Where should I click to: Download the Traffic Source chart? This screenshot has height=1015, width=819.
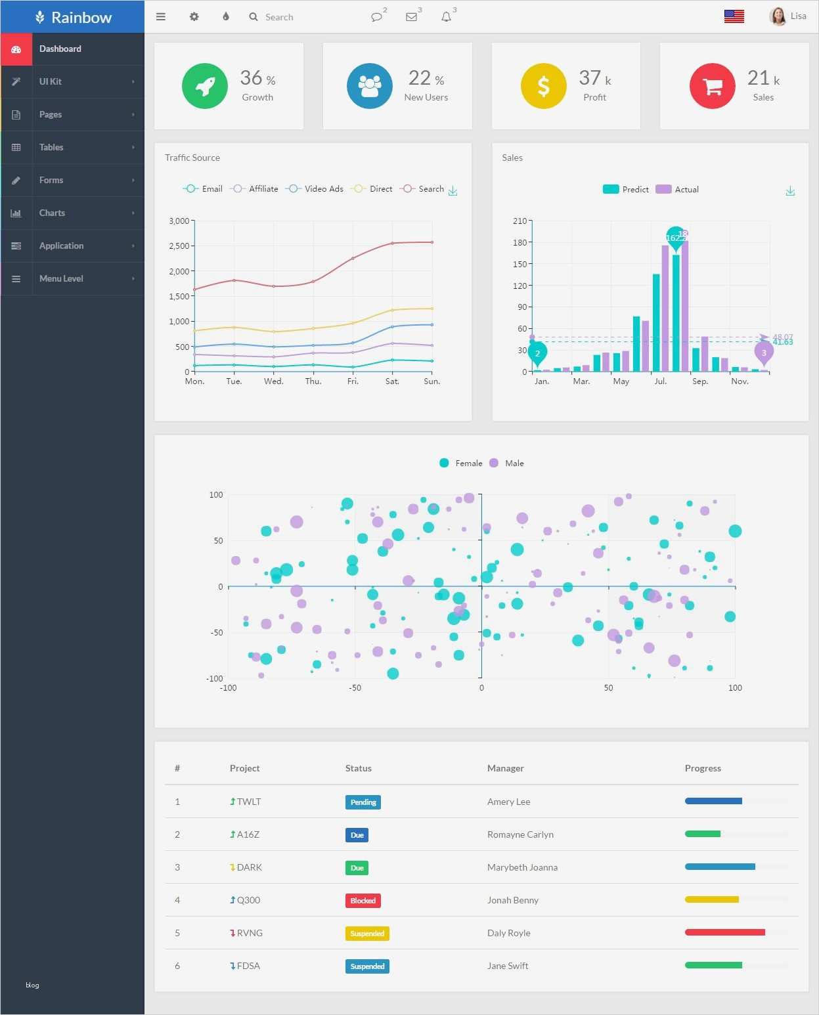tap(453, 191)
